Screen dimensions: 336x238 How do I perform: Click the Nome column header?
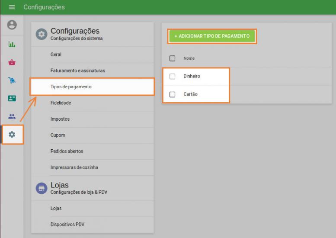tap(189, 58)
